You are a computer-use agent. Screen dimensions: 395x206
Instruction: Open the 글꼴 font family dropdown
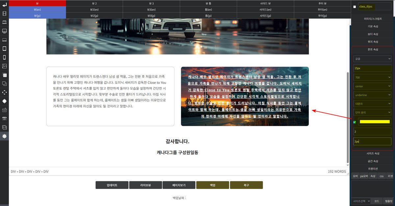pos(372,59)
